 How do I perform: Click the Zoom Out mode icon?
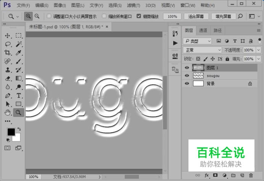(x=37, y=16)
